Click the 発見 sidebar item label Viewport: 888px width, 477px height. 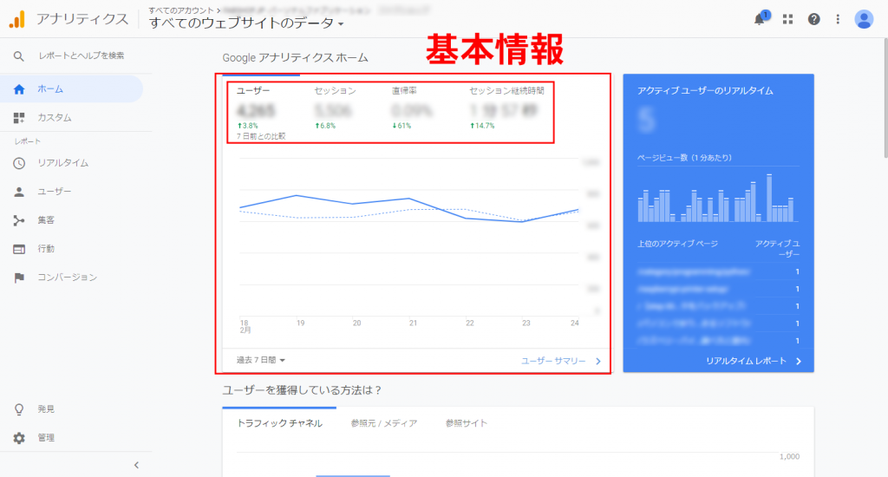click(x=46, y=409)
